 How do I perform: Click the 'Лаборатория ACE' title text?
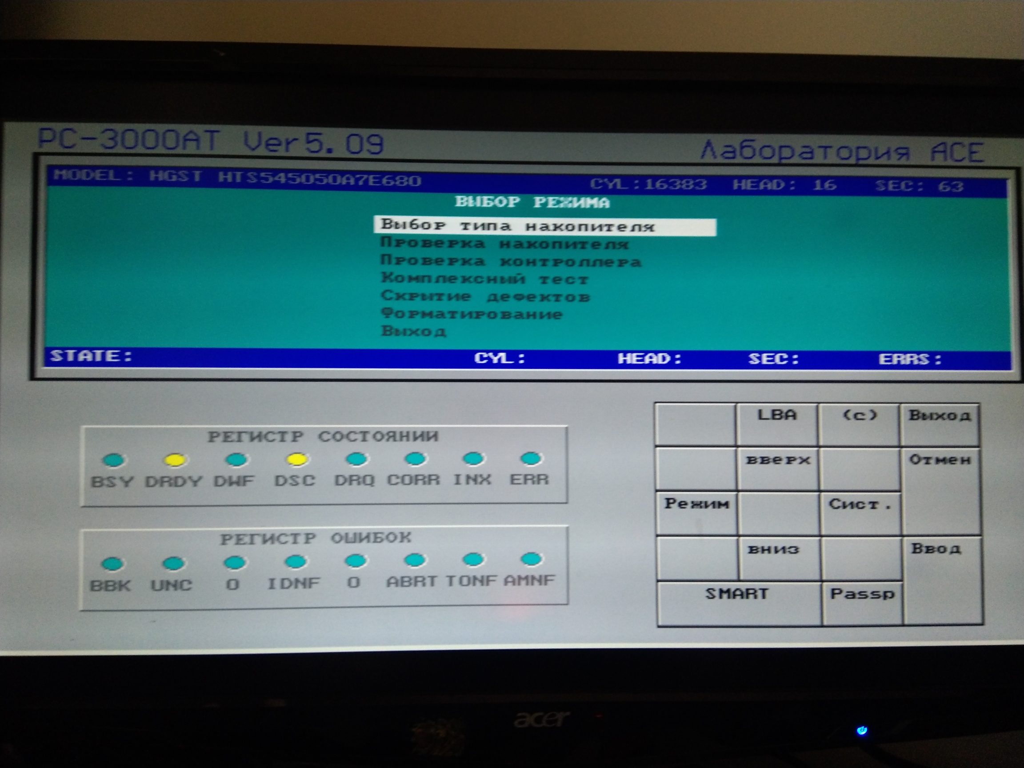point(843,151)
